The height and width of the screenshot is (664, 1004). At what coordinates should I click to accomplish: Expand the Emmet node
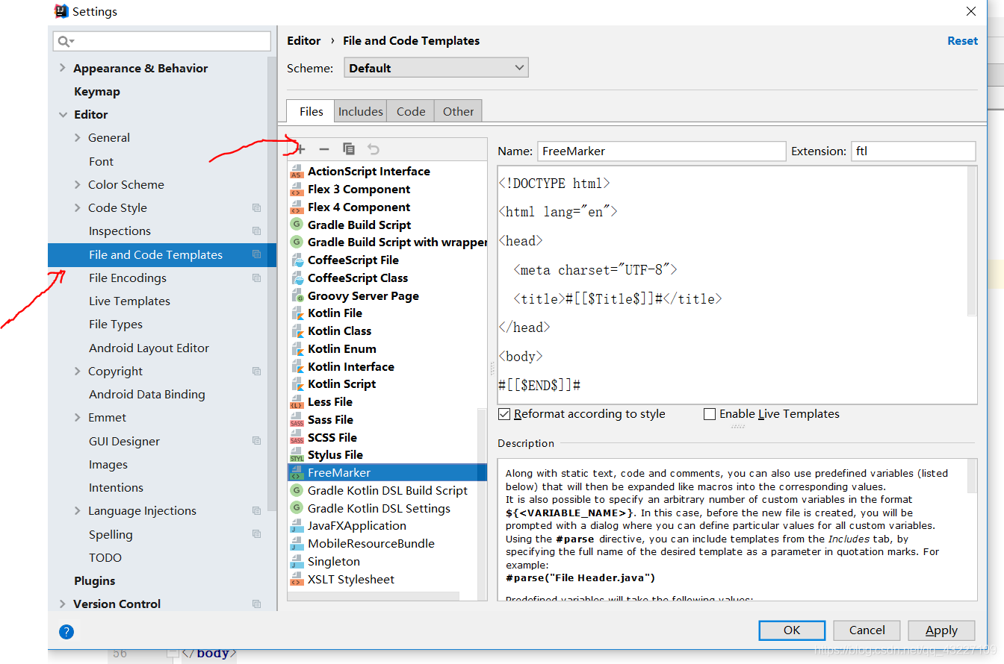point(78,418)
